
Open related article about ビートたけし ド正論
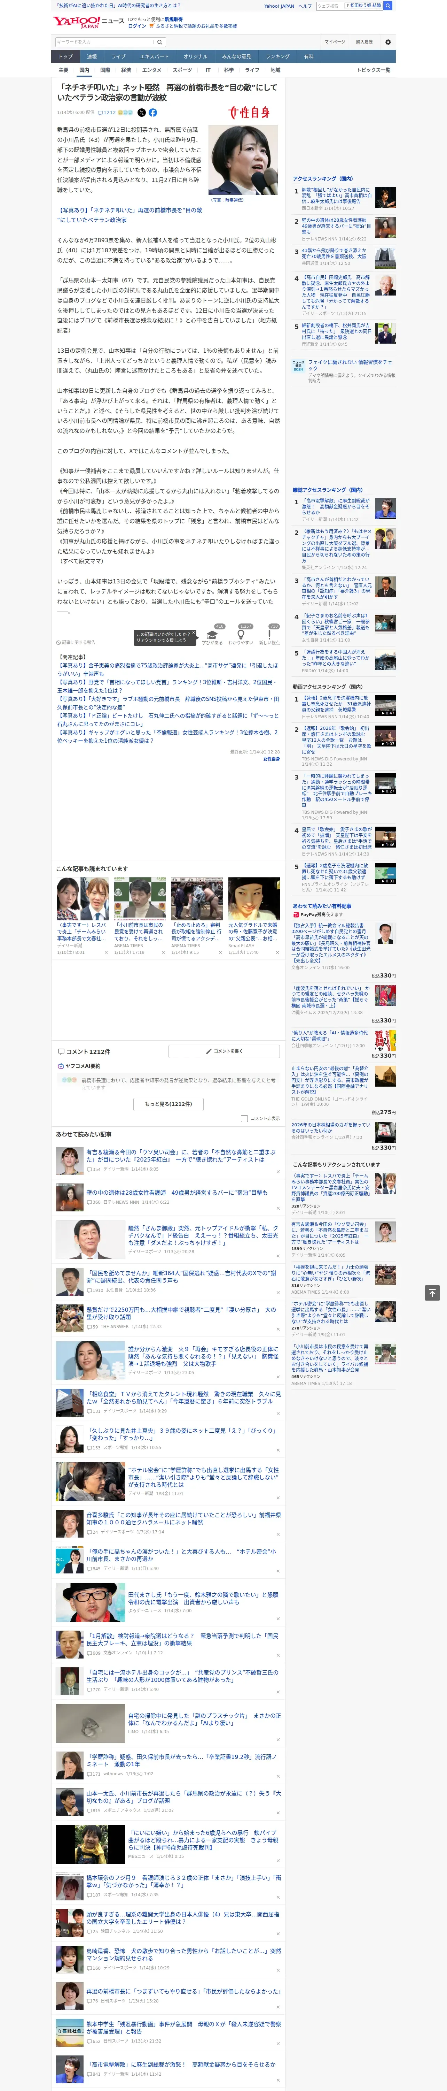(167, 719)
